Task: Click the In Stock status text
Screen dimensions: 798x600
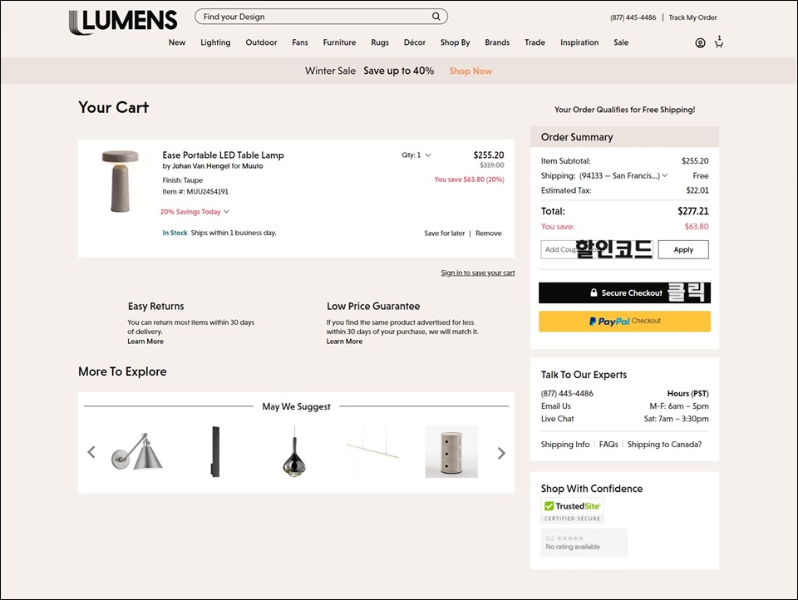Action: pos(175,233)
